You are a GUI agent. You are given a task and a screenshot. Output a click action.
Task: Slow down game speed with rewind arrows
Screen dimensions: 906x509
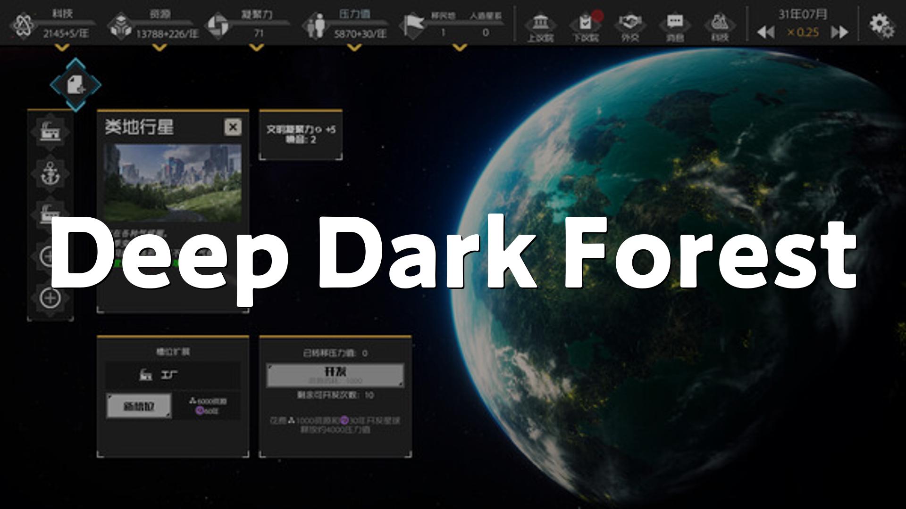[x=765, y=32]
